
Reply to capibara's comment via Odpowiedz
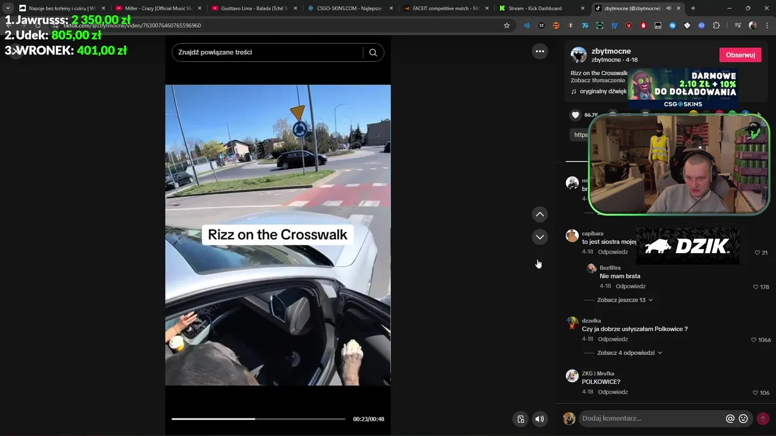[x=613, y=252]
